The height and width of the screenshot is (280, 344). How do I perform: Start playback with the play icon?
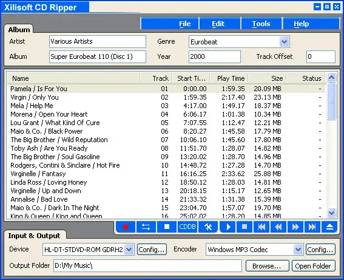[228, 227]
